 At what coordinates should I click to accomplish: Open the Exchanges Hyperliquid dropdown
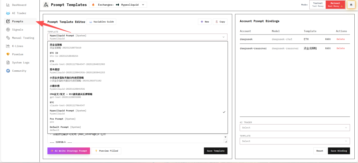[x=118, y=5]
